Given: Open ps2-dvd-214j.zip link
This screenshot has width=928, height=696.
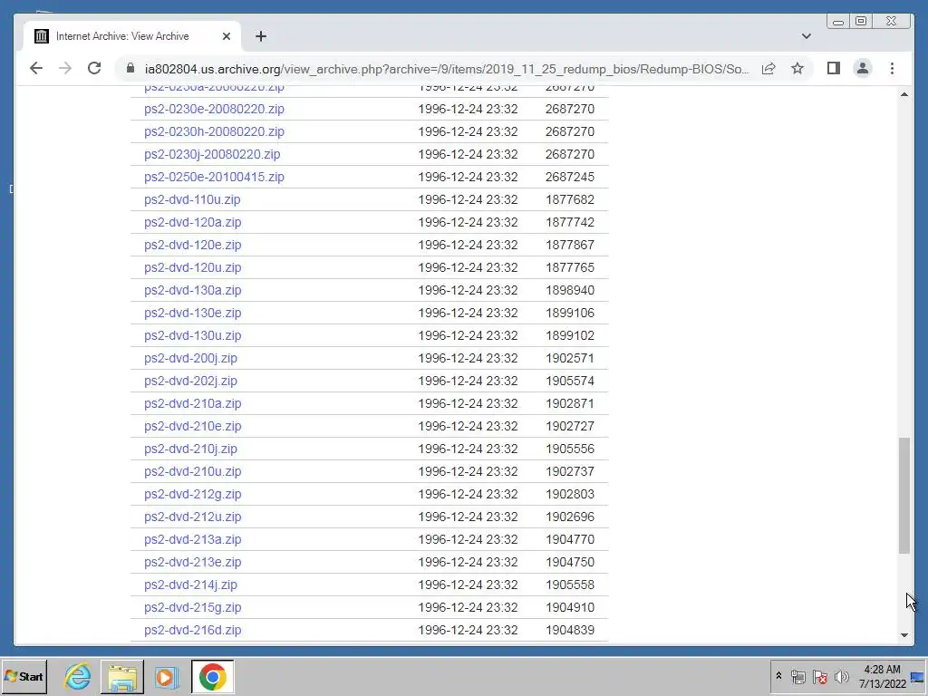Looking at the screenshot, I should 190,585.
